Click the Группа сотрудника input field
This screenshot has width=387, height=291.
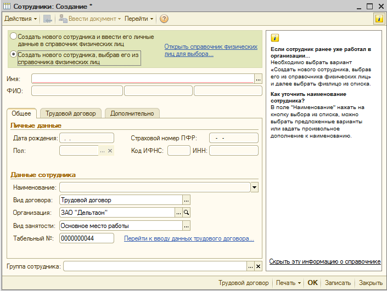tap(155, 266)
